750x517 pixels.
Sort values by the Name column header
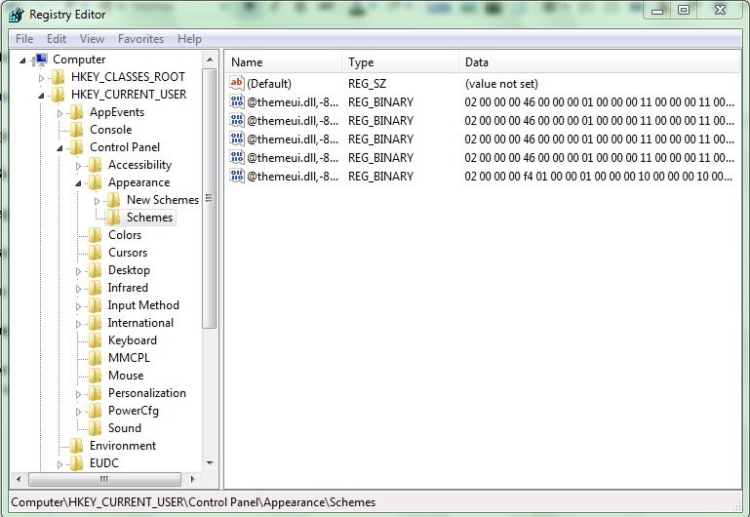pyautogui.click(x=283, y=62)
